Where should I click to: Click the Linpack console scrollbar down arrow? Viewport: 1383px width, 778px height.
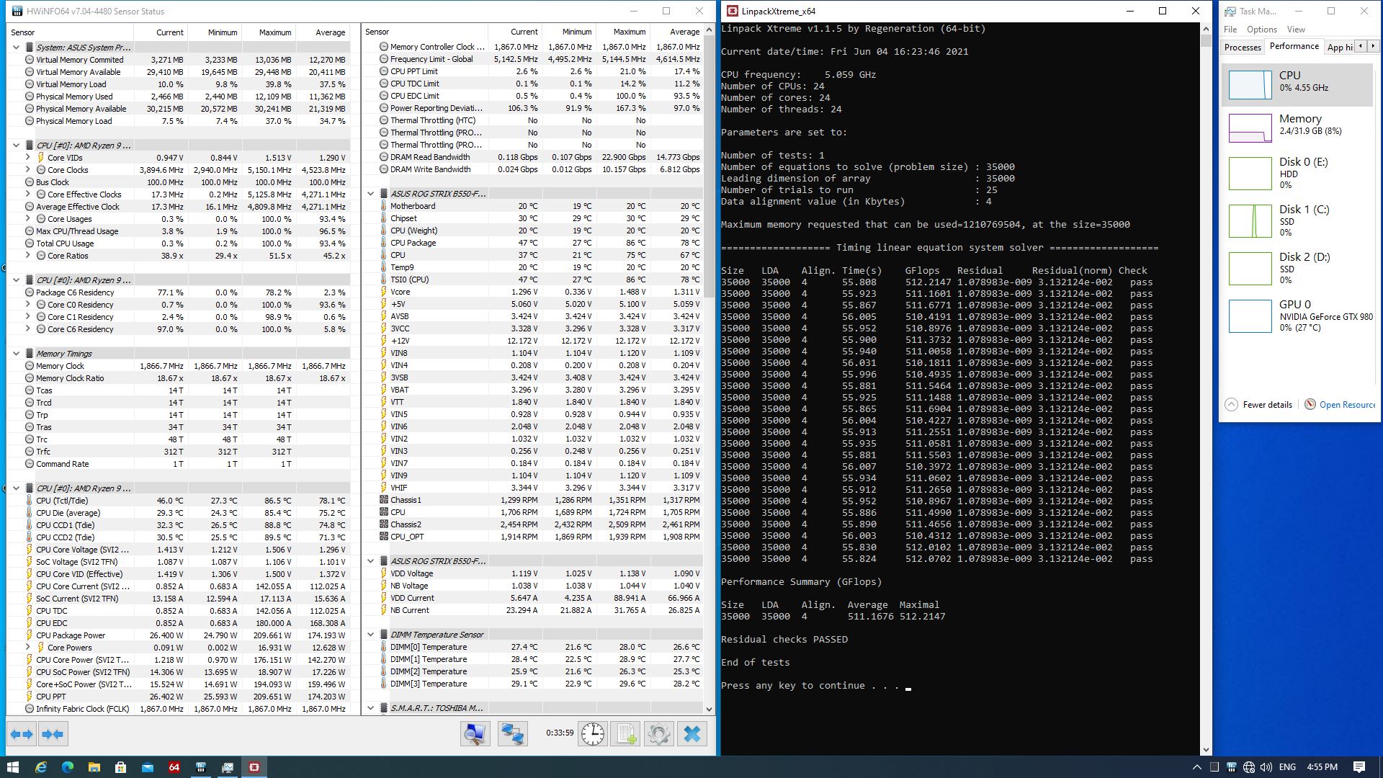point(1206,749)
